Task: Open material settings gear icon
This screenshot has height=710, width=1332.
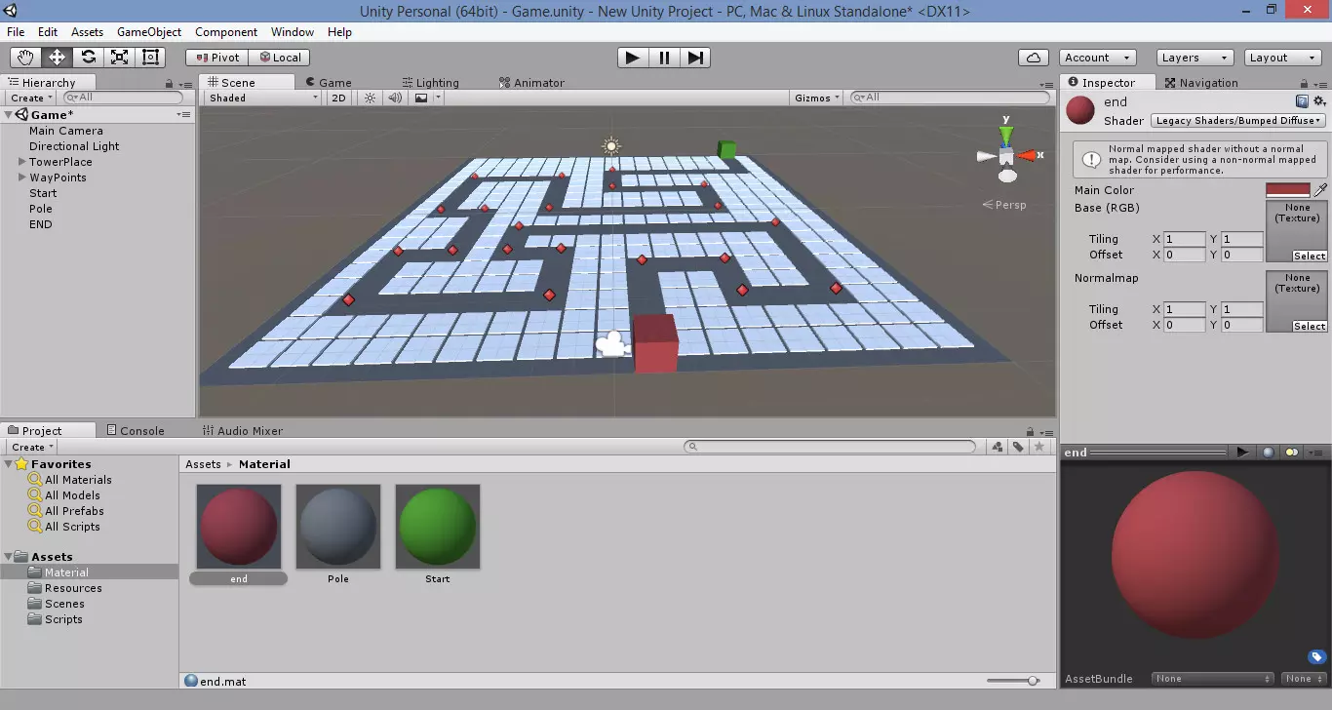Action: click(1319, 101)
